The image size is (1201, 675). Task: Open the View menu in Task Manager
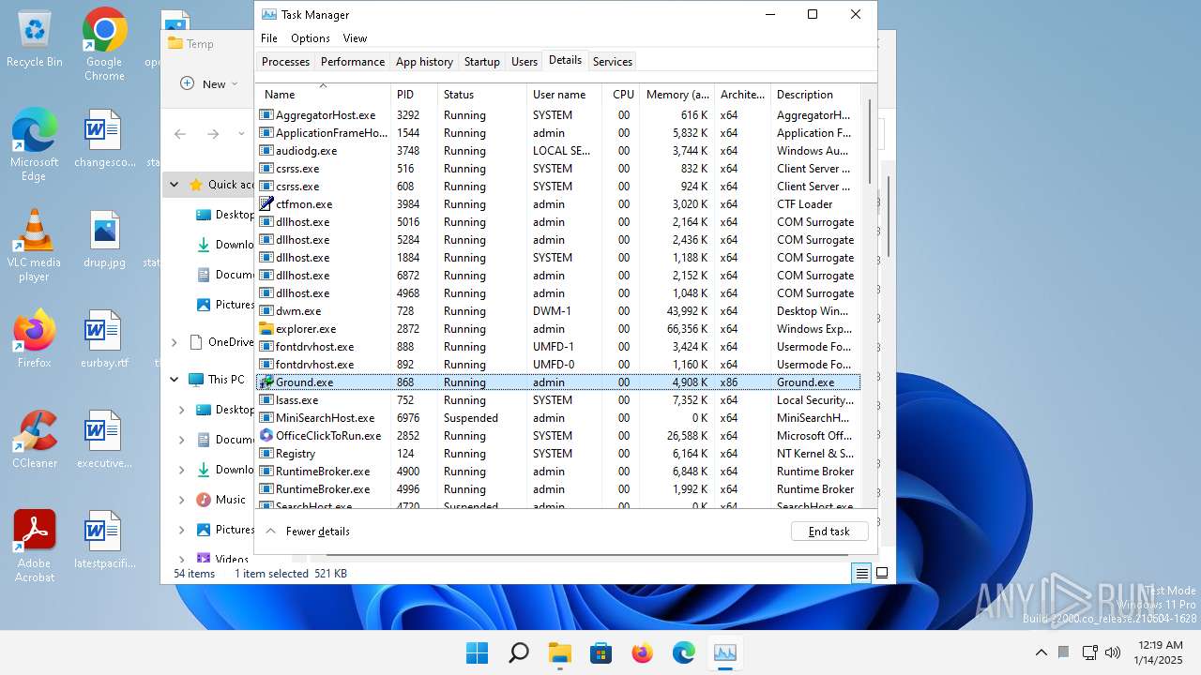pyautogui.click(x=355, y=38)
